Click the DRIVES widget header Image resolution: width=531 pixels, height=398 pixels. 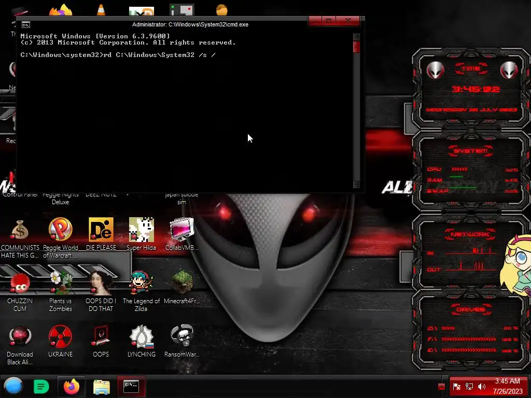(471, 309)
